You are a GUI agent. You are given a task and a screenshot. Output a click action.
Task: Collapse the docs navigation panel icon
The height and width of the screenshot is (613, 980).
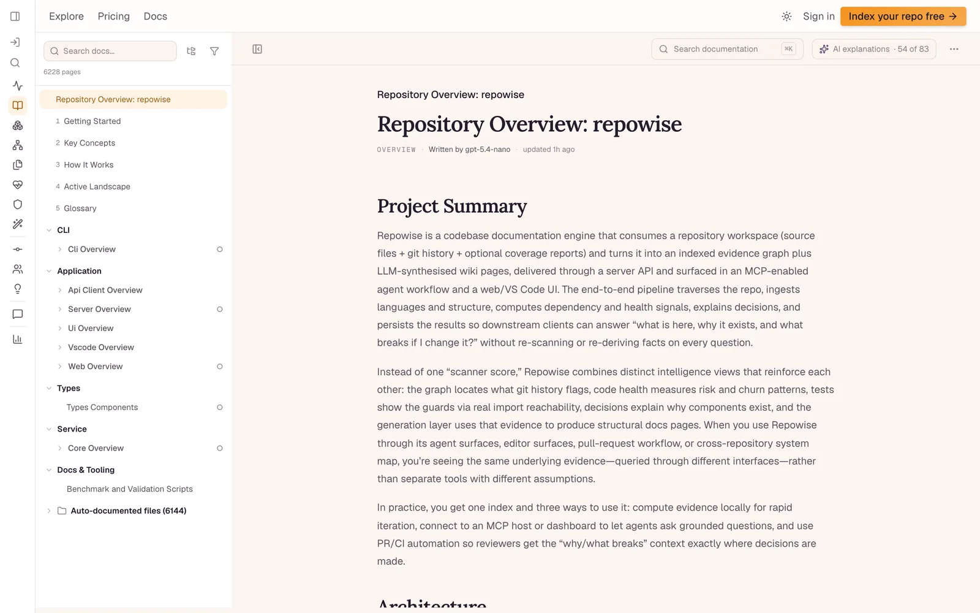point(257,49)
